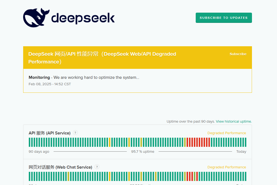Select the last red bar in API Service uptime
277x185 pixels.
coord(209,142)
